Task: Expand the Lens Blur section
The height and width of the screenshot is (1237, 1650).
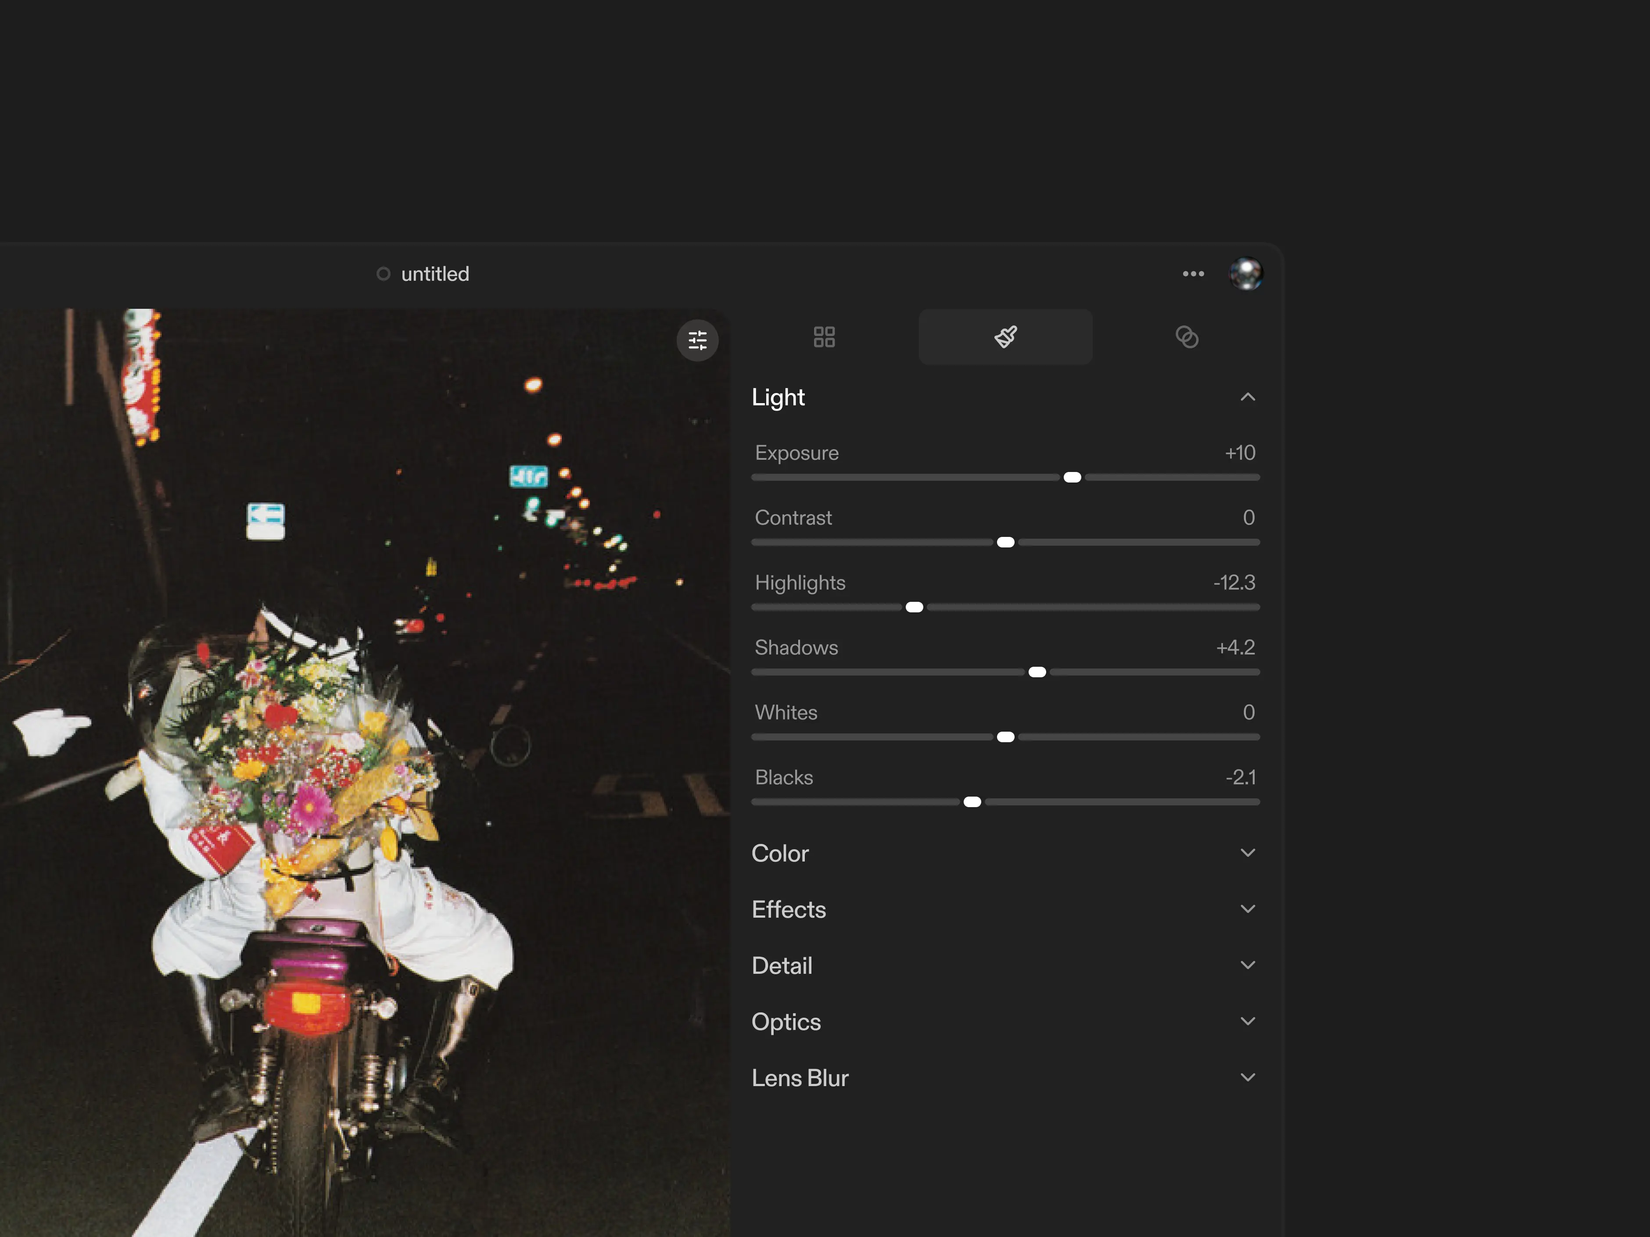Action: coord(1247,1077)
